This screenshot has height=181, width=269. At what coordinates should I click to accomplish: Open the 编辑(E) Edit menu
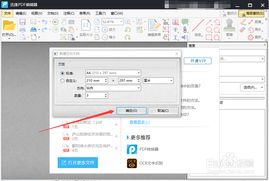point(21,13)
